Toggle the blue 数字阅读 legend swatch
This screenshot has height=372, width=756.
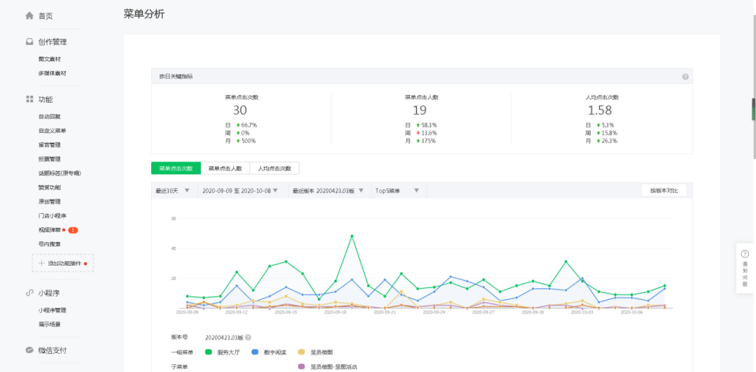tap(255, 352)
